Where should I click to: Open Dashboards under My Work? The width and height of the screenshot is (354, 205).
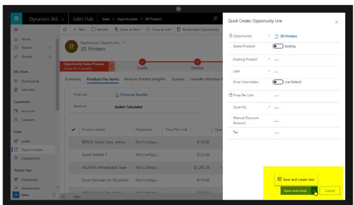tap(30, 81)
